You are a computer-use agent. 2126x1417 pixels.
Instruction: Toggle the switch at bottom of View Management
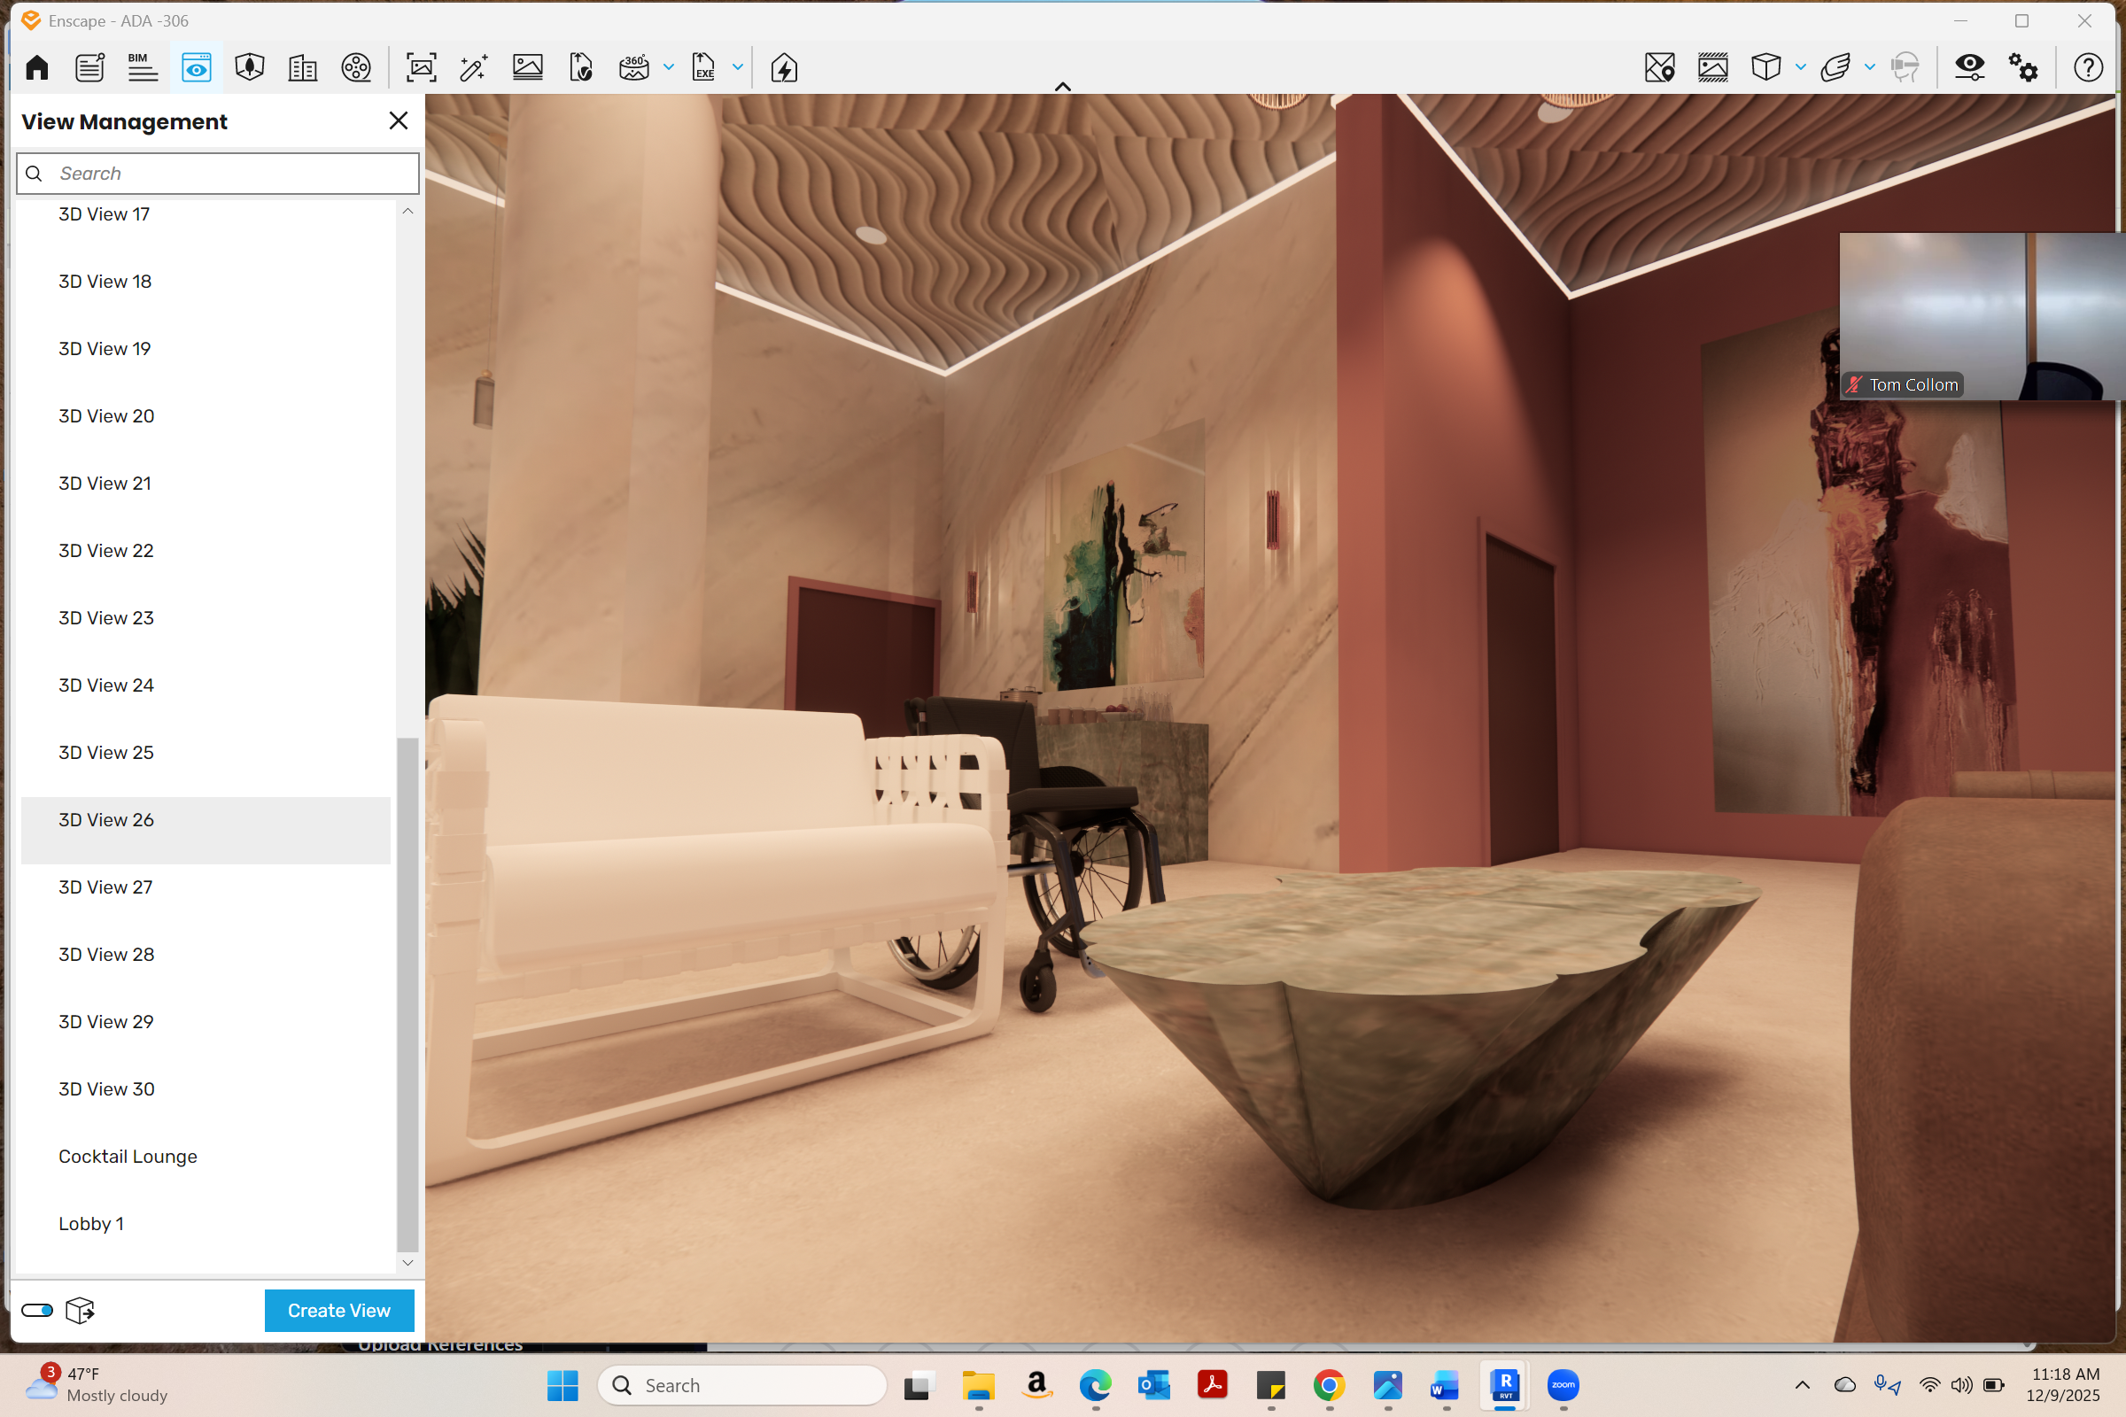(37, 1311)
